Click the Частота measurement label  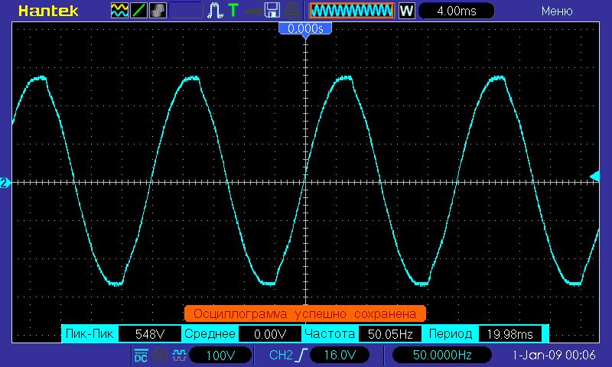[x=330, y=334]
